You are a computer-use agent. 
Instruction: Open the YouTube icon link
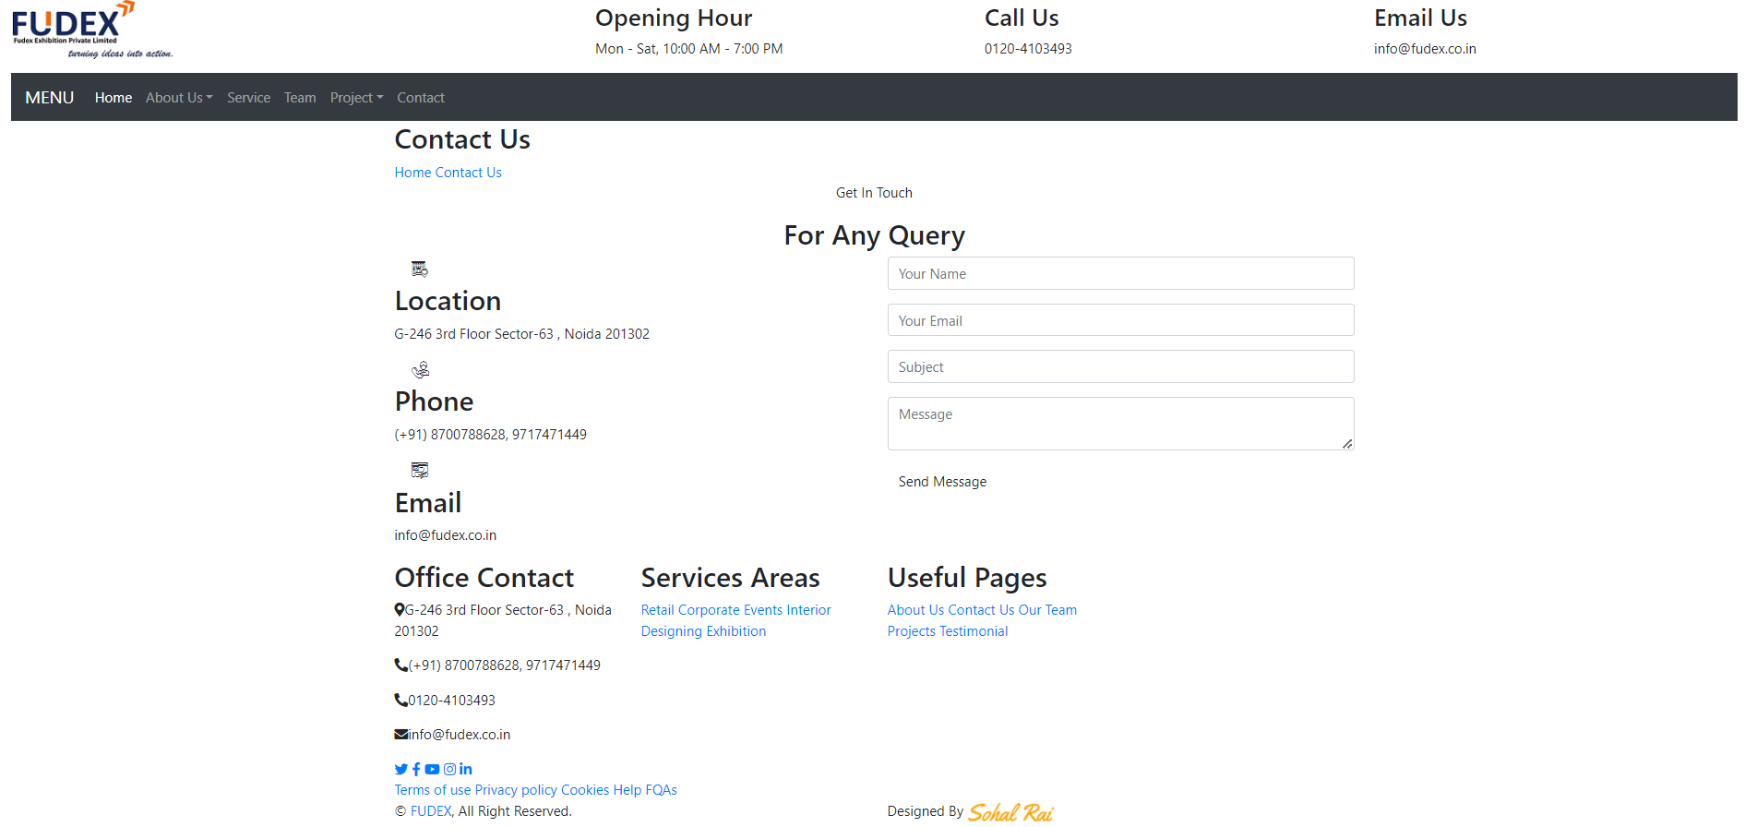coord(432,769)
